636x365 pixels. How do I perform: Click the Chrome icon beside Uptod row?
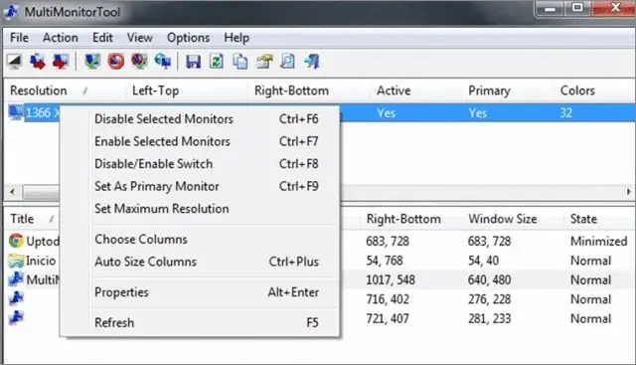[16, 241]
